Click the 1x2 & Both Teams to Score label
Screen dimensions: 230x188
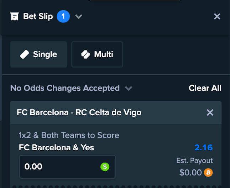pos(69,135)
